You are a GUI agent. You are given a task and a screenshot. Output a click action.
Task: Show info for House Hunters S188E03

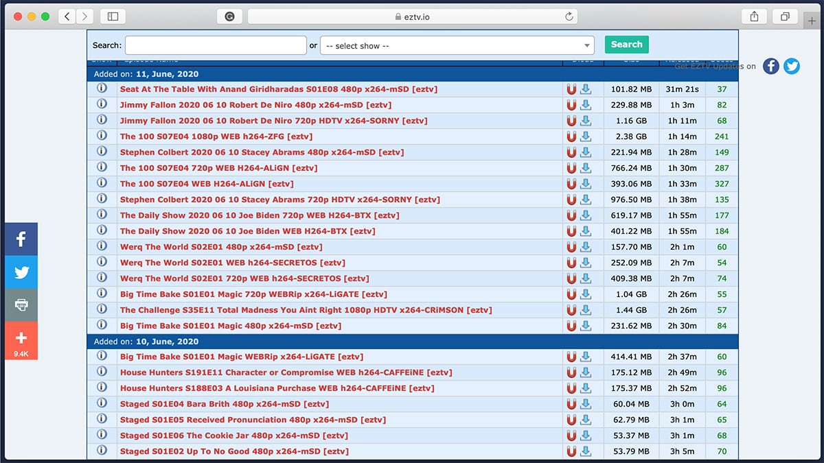pos(102,388)
